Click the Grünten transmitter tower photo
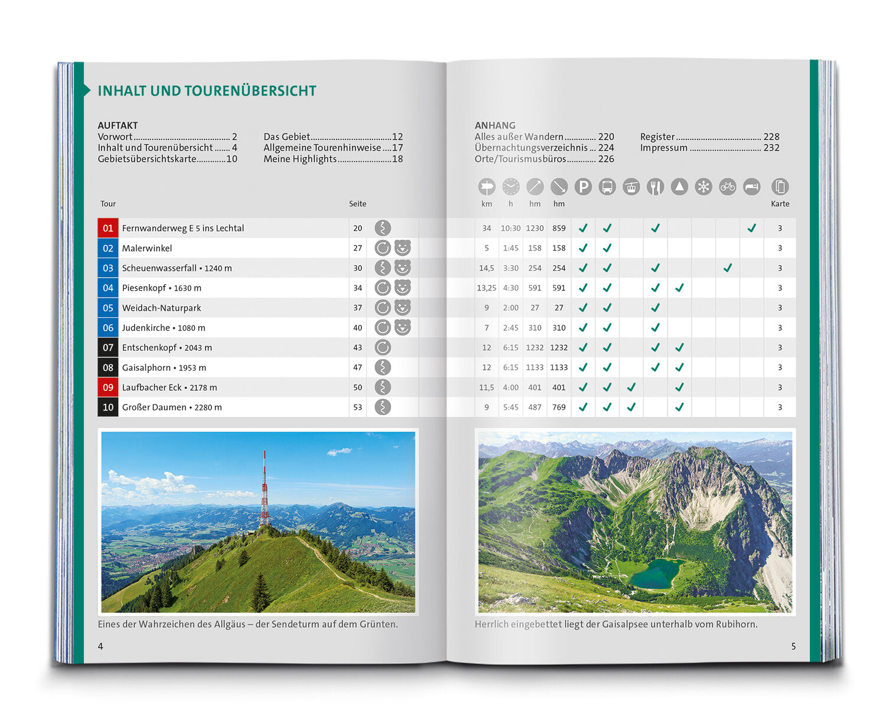Image resolution: width=886 pixels, height=724 pixels. pyautogui.click(x=258, y=521)
